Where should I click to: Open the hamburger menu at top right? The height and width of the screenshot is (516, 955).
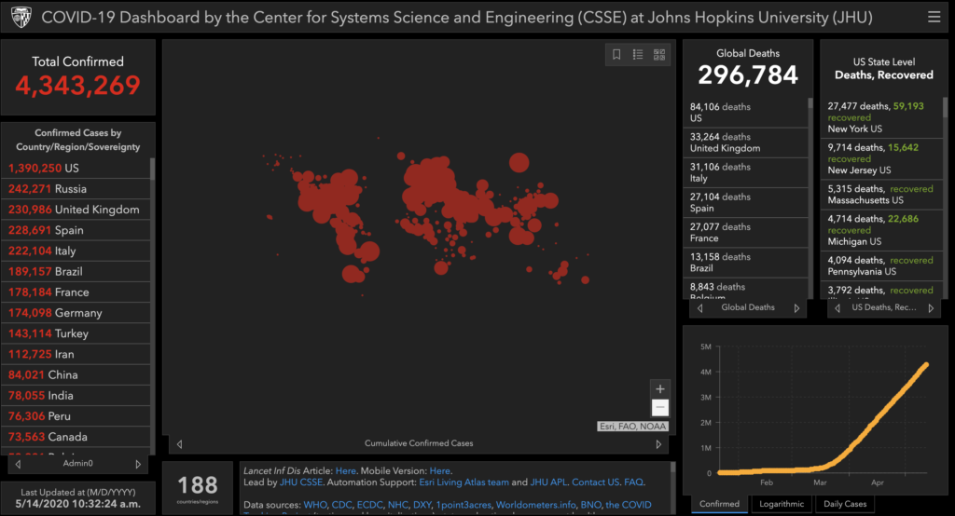click(x=934, y=17)
